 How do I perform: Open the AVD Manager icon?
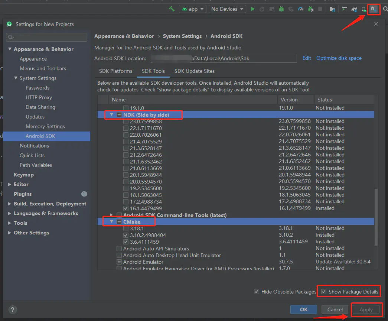click(364, 9)
